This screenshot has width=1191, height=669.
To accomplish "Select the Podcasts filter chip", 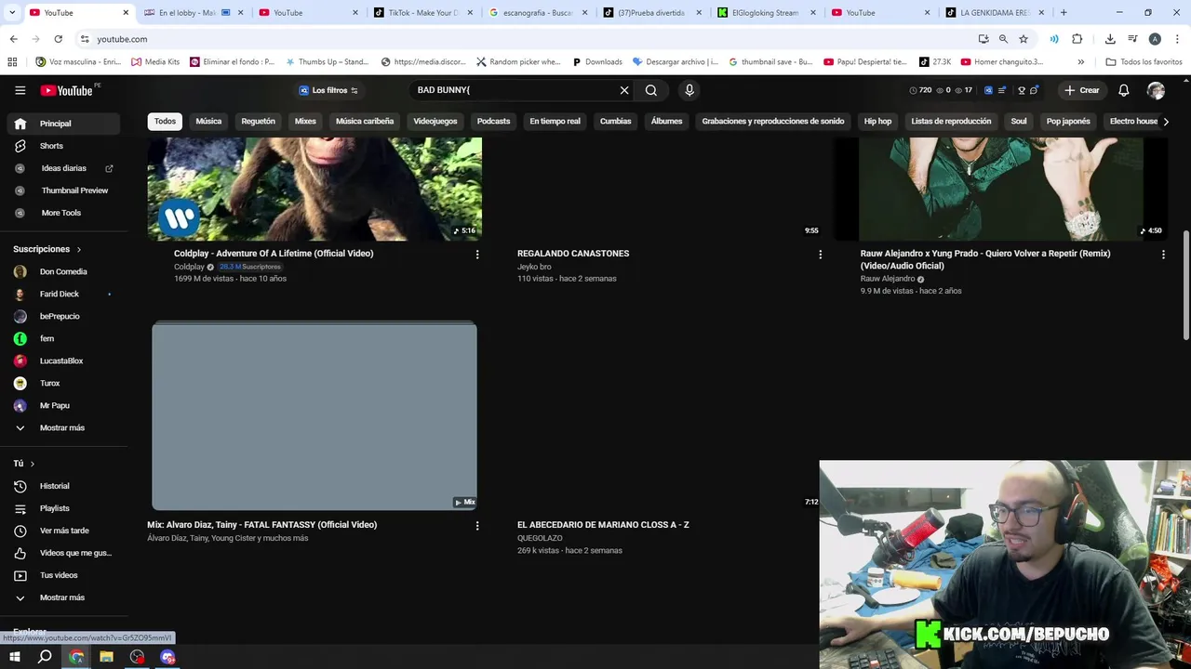I will point(493,121).
